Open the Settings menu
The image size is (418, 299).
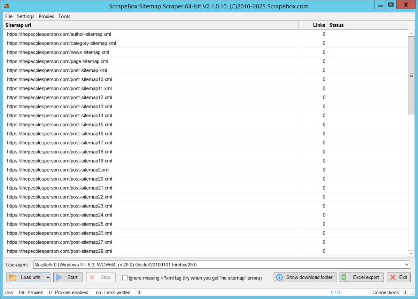pos(25,16)
